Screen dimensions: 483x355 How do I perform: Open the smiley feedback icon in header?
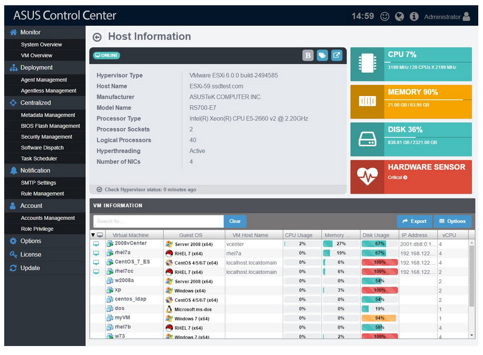[385, 16]
